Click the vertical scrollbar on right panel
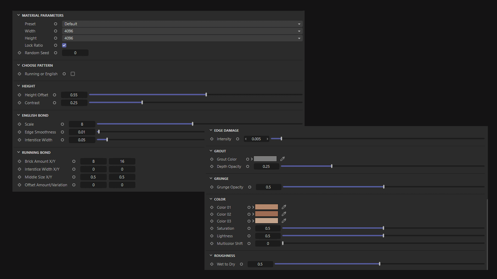This screenshot has height=279, width=497. [487, 234]
